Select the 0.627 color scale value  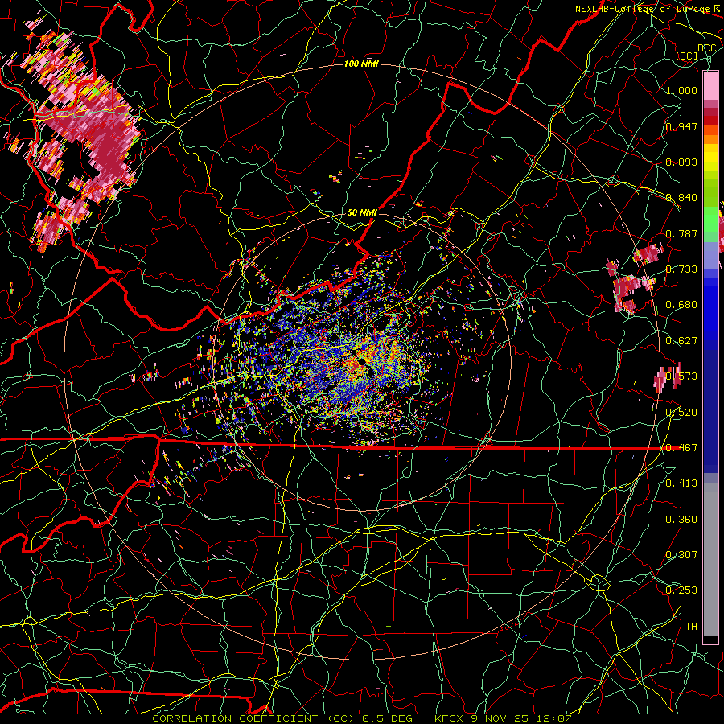click(x=681, y=341)
